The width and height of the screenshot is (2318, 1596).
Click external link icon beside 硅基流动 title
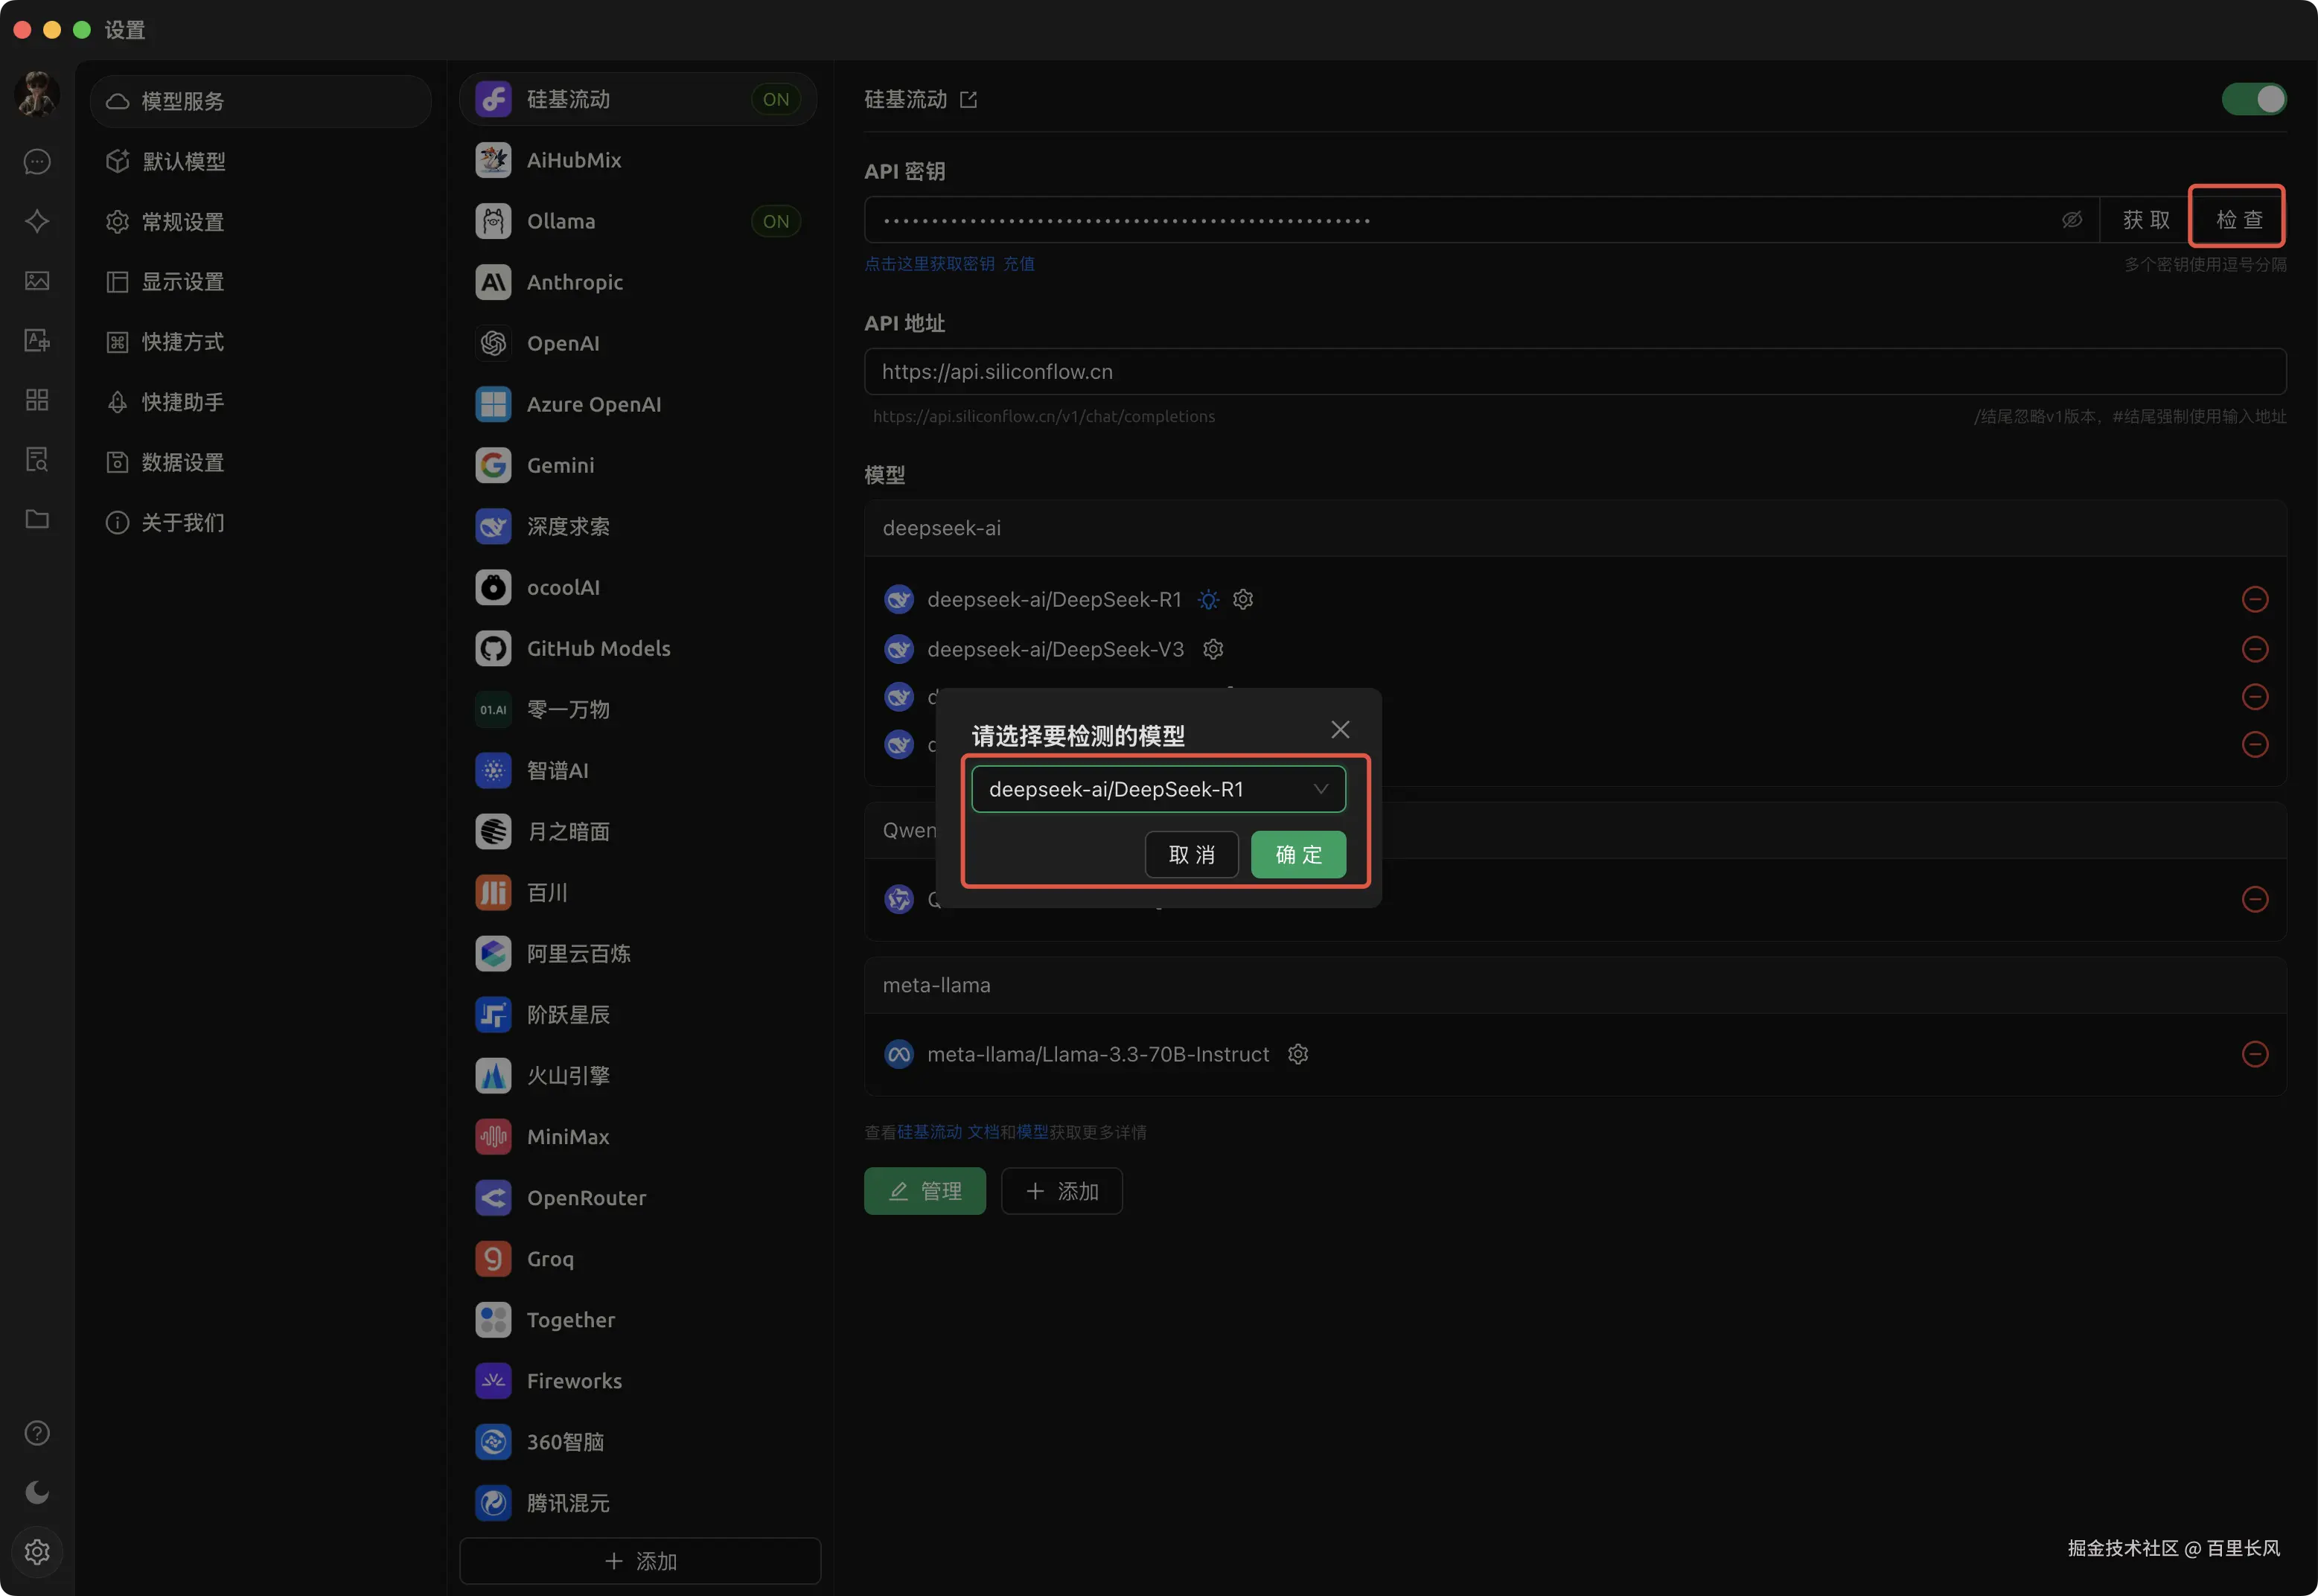click(x=968, y=100)
